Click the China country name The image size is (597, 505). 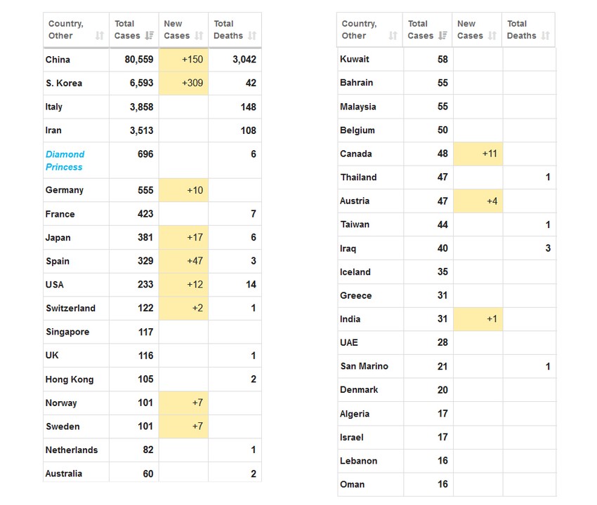[58, 60]
